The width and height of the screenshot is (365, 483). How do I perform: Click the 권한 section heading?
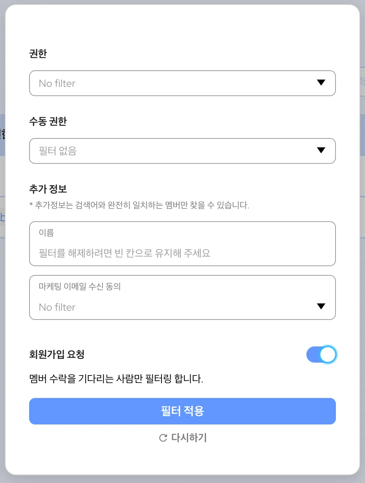tap(38, 54)
